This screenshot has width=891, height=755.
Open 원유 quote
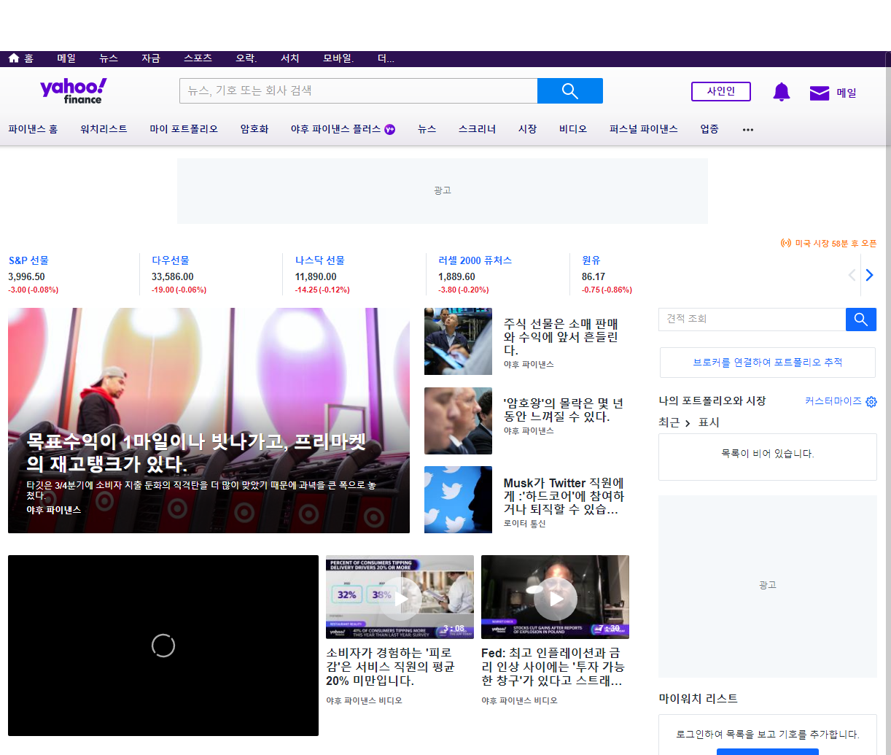pos(591,260)
